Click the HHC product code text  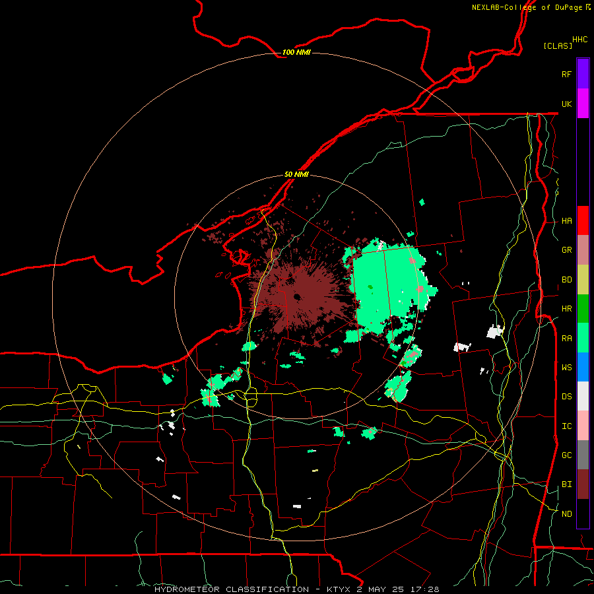[579, 40]
